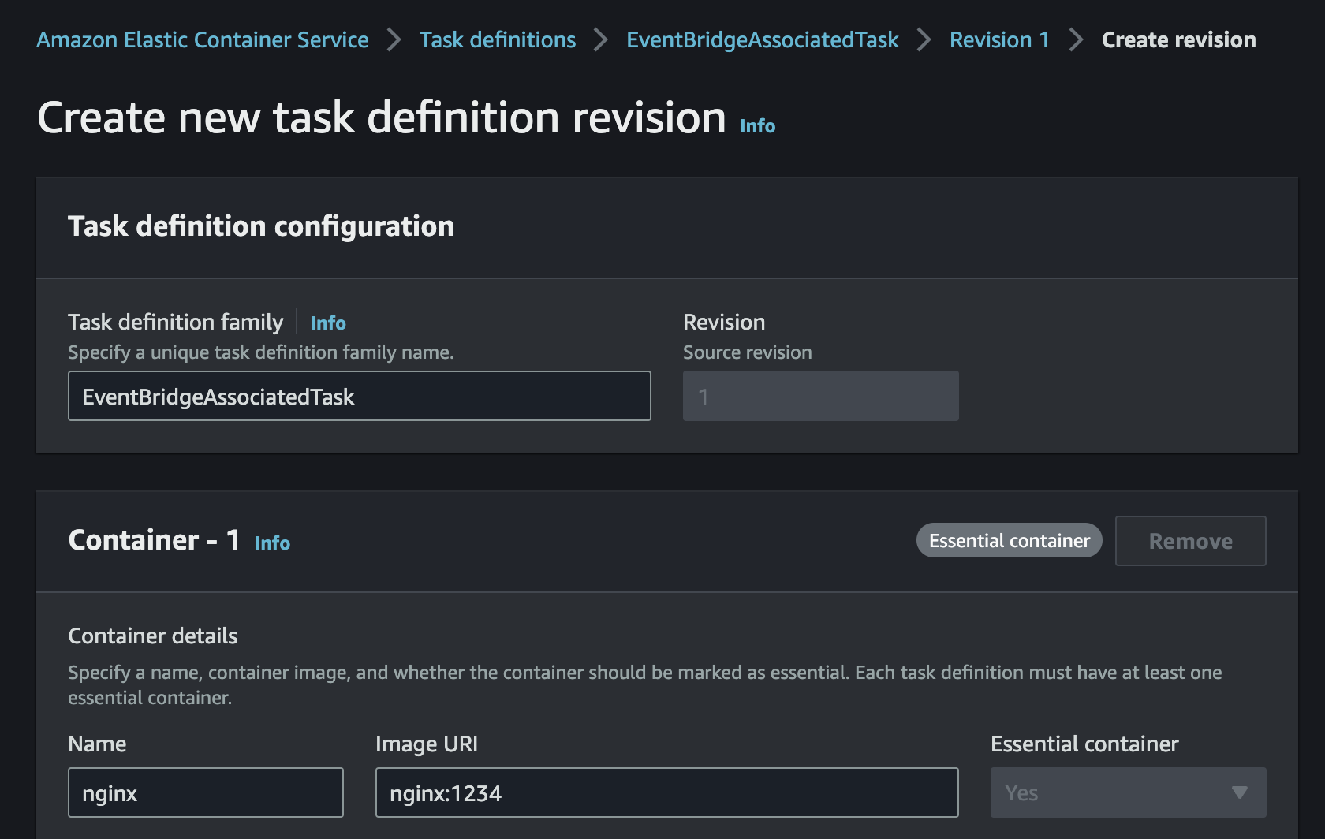
Task: Click the disabled Source revision field
Action: coord(821,396)
